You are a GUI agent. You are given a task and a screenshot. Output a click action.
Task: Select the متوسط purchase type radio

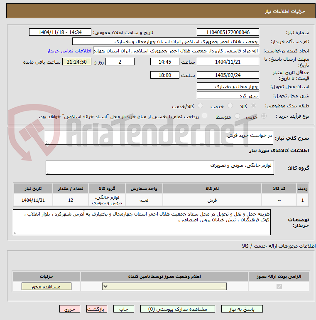[x=237, y=116]
